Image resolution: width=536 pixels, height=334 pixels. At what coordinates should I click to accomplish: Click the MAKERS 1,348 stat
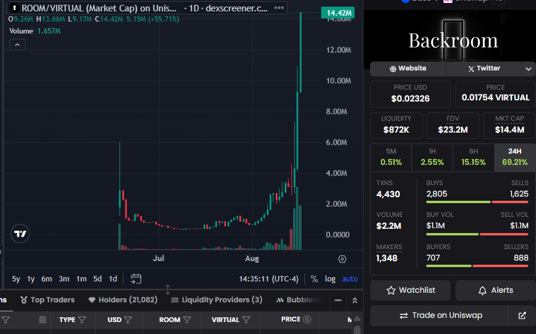click(389, 253)
